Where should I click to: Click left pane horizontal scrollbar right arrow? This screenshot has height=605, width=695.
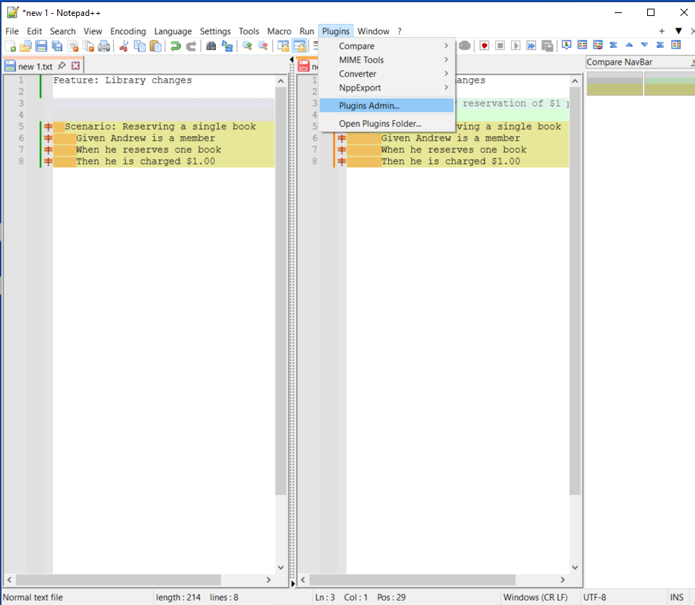[x=268, y=580]
